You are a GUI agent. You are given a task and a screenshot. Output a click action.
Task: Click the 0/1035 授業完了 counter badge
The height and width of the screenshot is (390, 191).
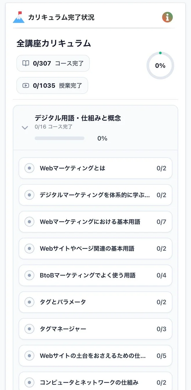[52, 85]
